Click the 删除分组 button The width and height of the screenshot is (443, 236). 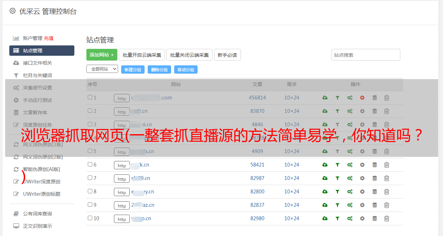(159, 69)
